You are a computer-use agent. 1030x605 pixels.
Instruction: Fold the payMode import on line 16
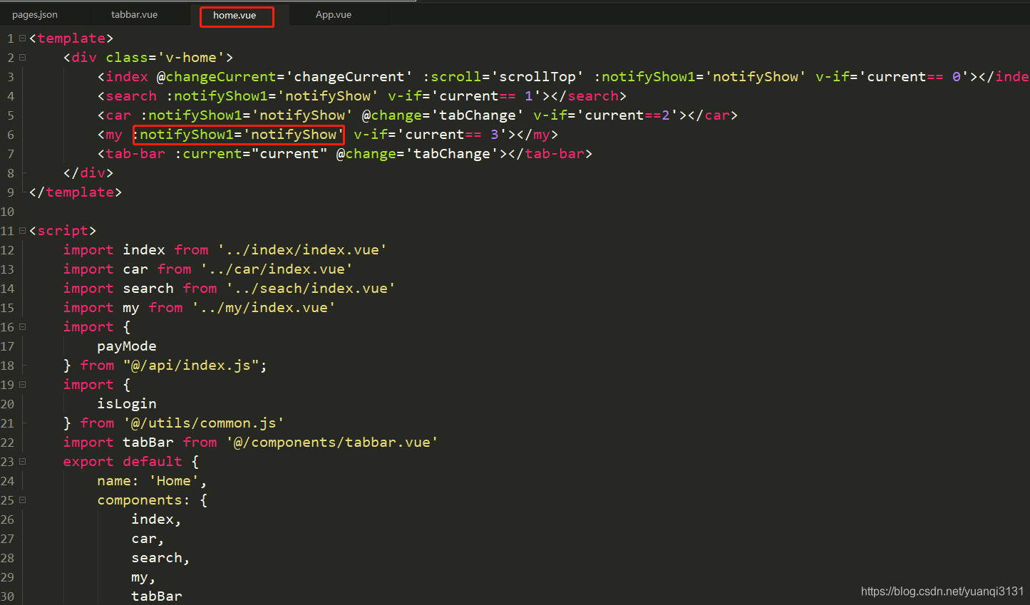click(23, 327)
